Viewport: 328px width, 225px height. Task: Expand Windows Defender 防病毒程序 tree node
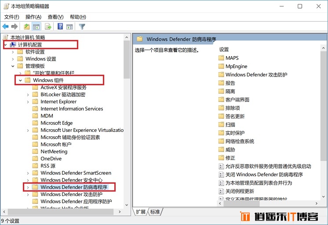click(28, 187)
